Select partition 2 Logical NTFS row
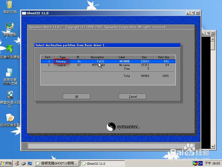This screenshot has width=222, height=167. click(x=108, y=65)
